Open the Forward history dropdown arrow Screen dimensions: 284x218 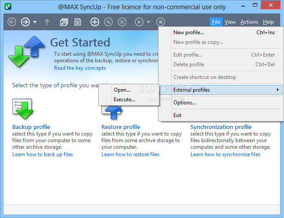point(35,22)
